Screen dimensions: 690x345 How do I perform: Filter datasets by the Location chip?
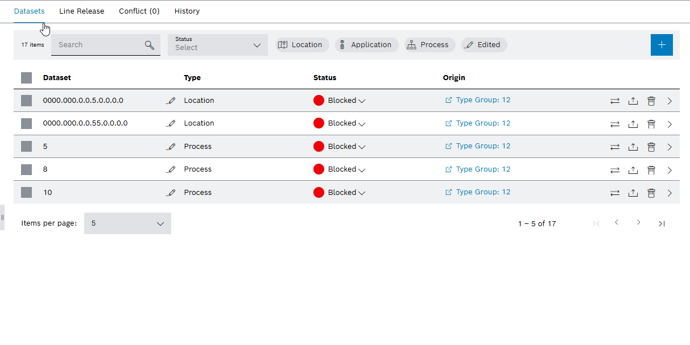301,45
